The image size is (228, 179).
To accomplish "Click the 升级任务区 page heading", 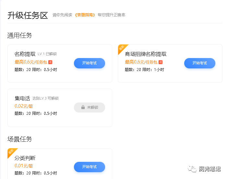I will click(x=28, y=15).
